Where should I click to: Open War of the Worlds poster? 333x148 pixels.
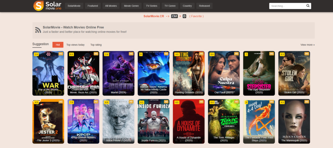[48, 74]
